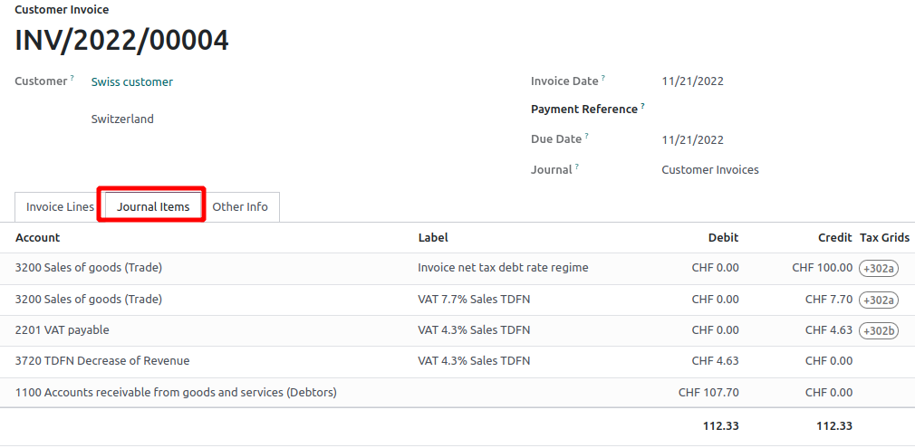This screenshot has width=915, height=448.
Task: Click the +302a tag on VAT 7.7% row
Action: [x=878, y=300]
